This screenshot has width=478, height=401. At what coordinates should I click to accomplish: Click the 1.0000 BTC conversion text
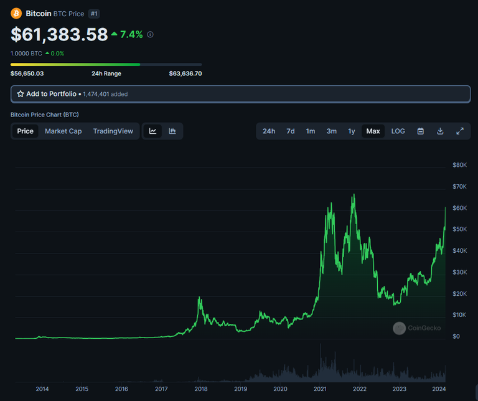[26, 54]
